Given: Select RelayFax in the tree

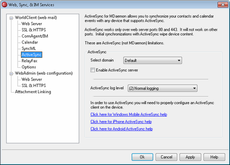Looking at the screenshot, I should tap(29, 61).
